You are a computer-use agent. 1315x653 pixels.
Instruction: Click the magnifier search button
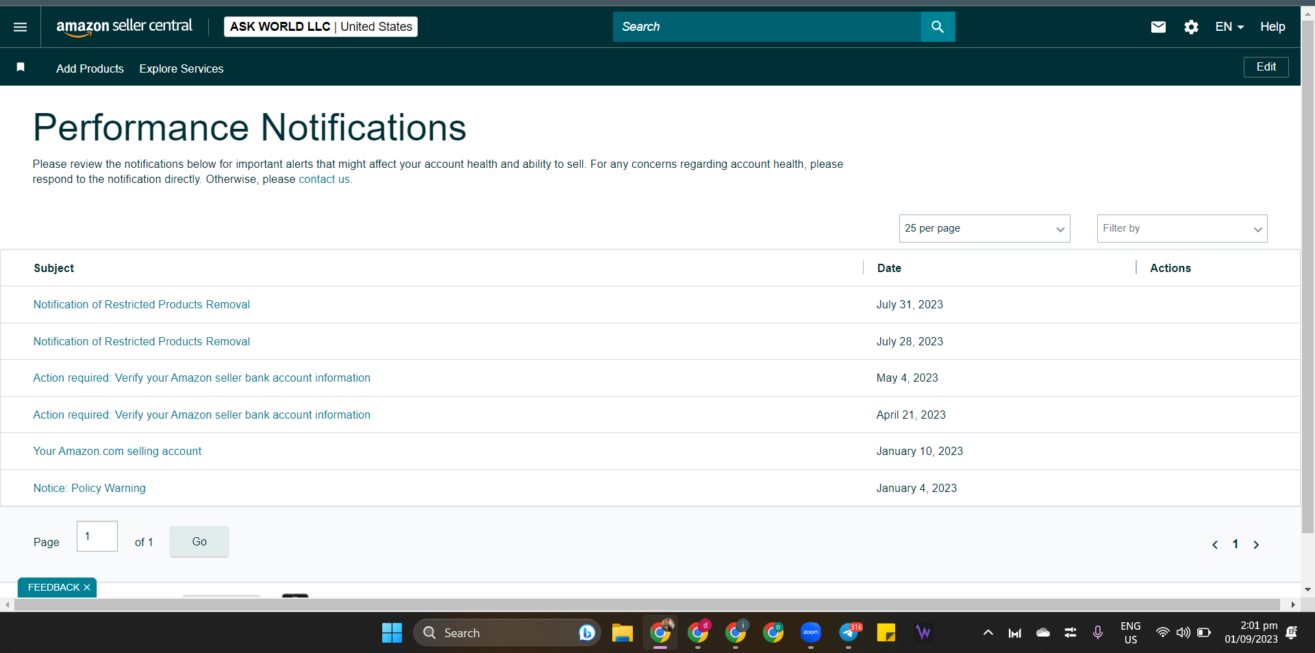(x=938, y=27)
